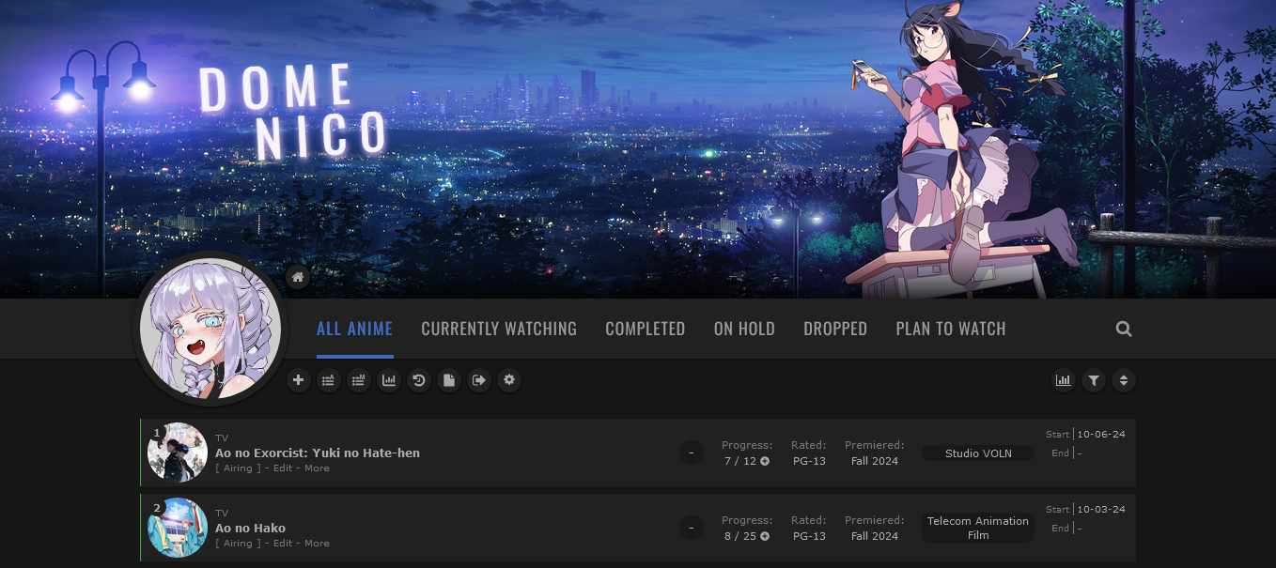Switch to the Completed tab

(x=646, y=329)
